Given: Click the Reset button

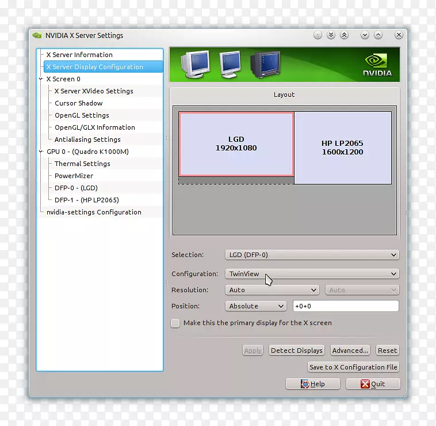Looking at the screenshot, I should coord(387,350).
